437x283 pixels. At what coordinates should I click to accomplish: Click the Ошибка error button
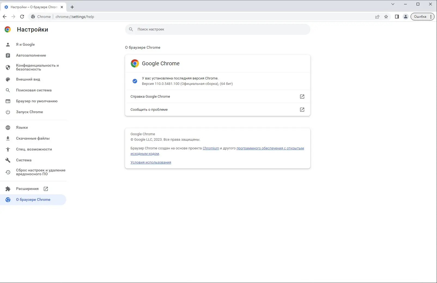click(420, 17)
